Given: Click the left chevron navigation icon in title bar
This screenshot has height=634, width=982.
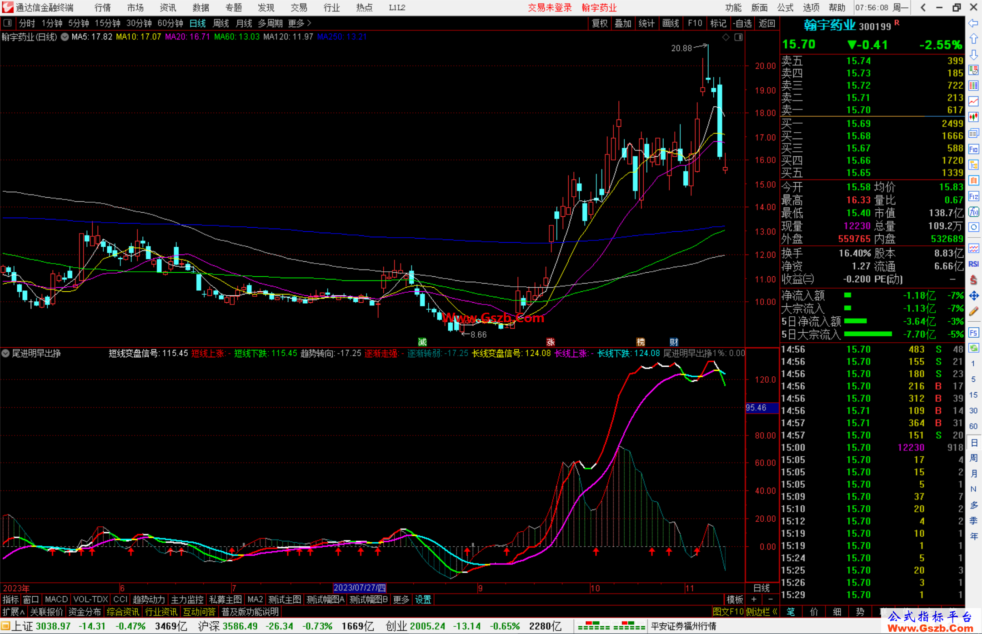Looking at the screenshot, I should 923,7.
